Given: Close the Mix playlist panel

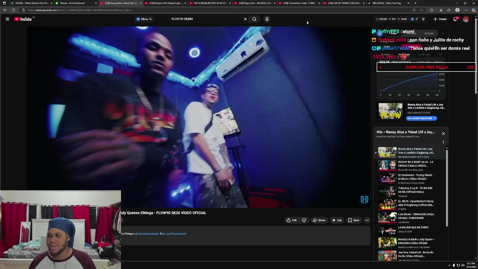Looking at the screenshot, I should coord(443,133).
